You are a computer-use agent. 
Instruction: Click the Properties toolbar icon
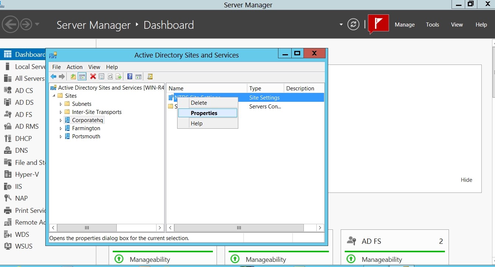click(101, 77)
